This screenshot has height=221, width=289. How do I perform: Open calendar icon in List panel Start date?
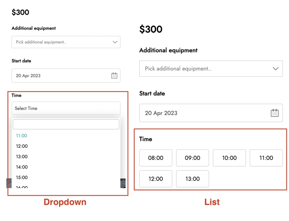[275, 113]
